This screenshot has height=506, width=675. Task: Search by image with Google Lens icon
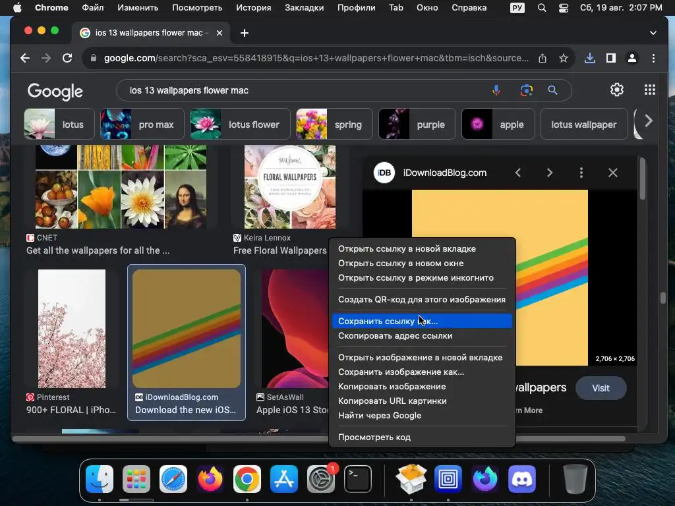click(x=526, y=90)
